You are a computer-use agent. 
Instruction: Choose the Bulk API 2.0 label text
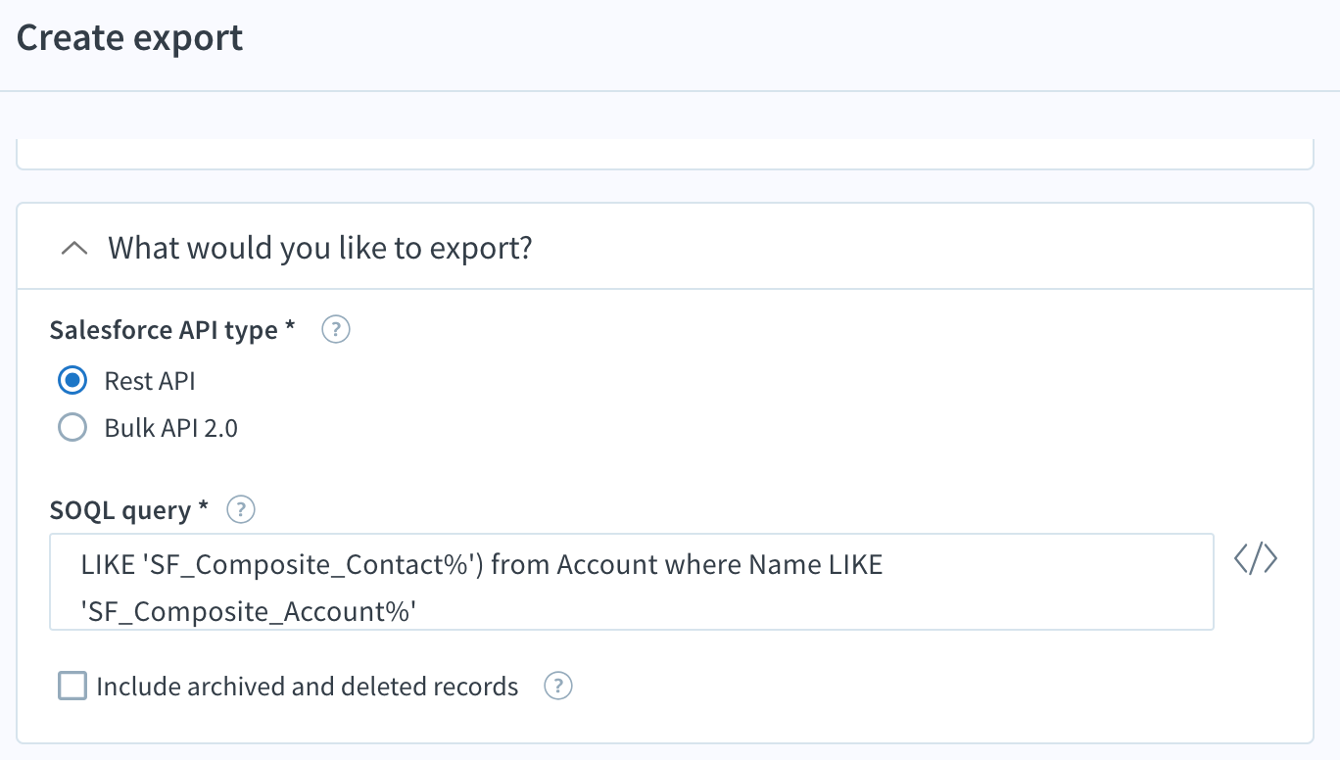171,428
